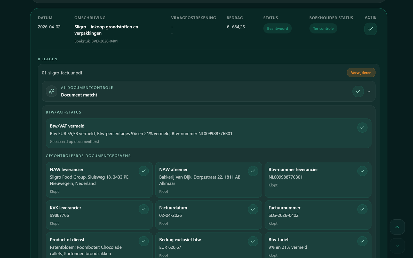
Task: Collapse the AI-documentcontrole panel with chevron
Action: [369, 92]
